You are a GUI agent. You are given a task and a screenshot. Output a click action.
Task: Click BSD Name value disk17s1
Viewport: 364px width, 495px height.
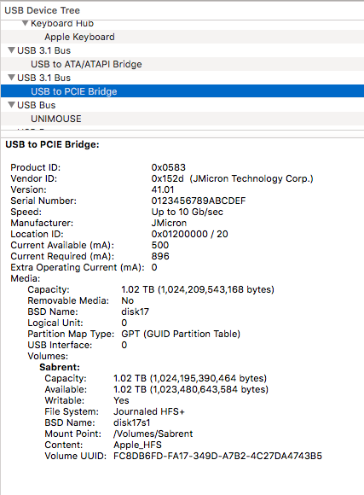[x=132, y=422]
